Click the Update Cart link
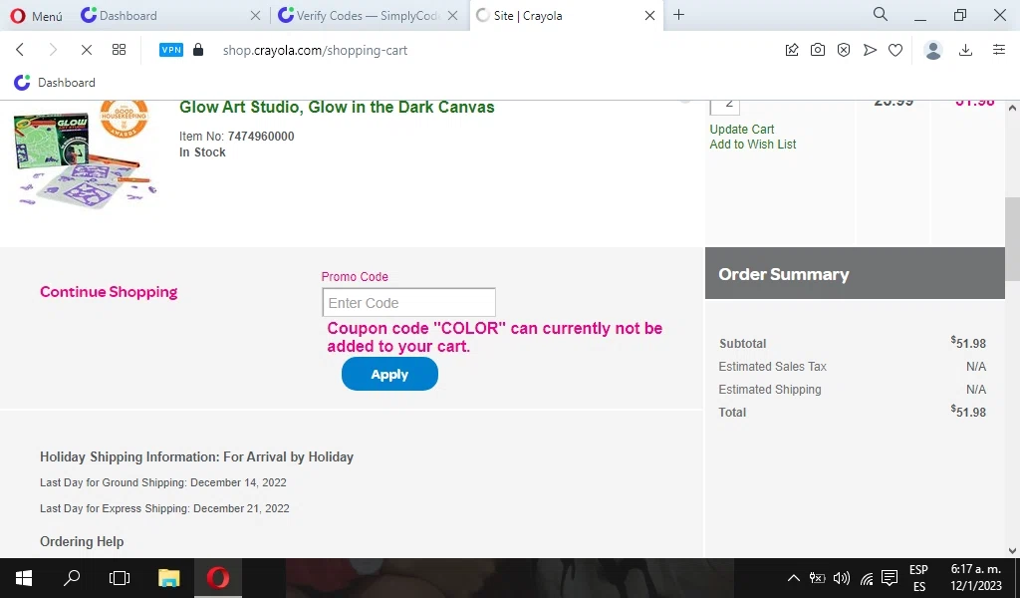Screen dimensions: 1020x598 tap(741, 129)
